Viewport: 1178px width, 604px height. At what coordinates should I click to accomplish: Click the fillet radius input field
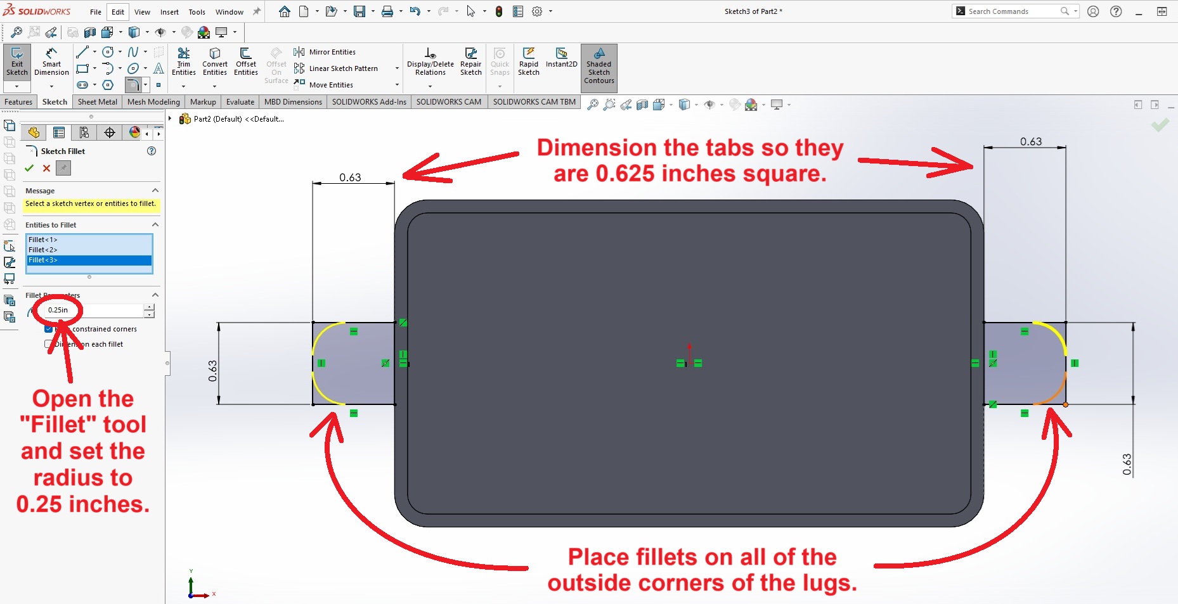coord(94,311)
